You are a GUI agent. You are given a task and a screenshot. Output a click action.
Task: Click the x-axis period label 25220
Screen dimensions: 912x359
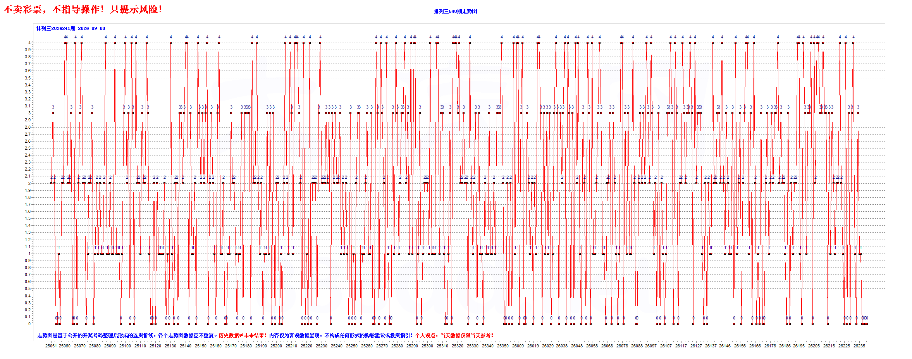306,346
